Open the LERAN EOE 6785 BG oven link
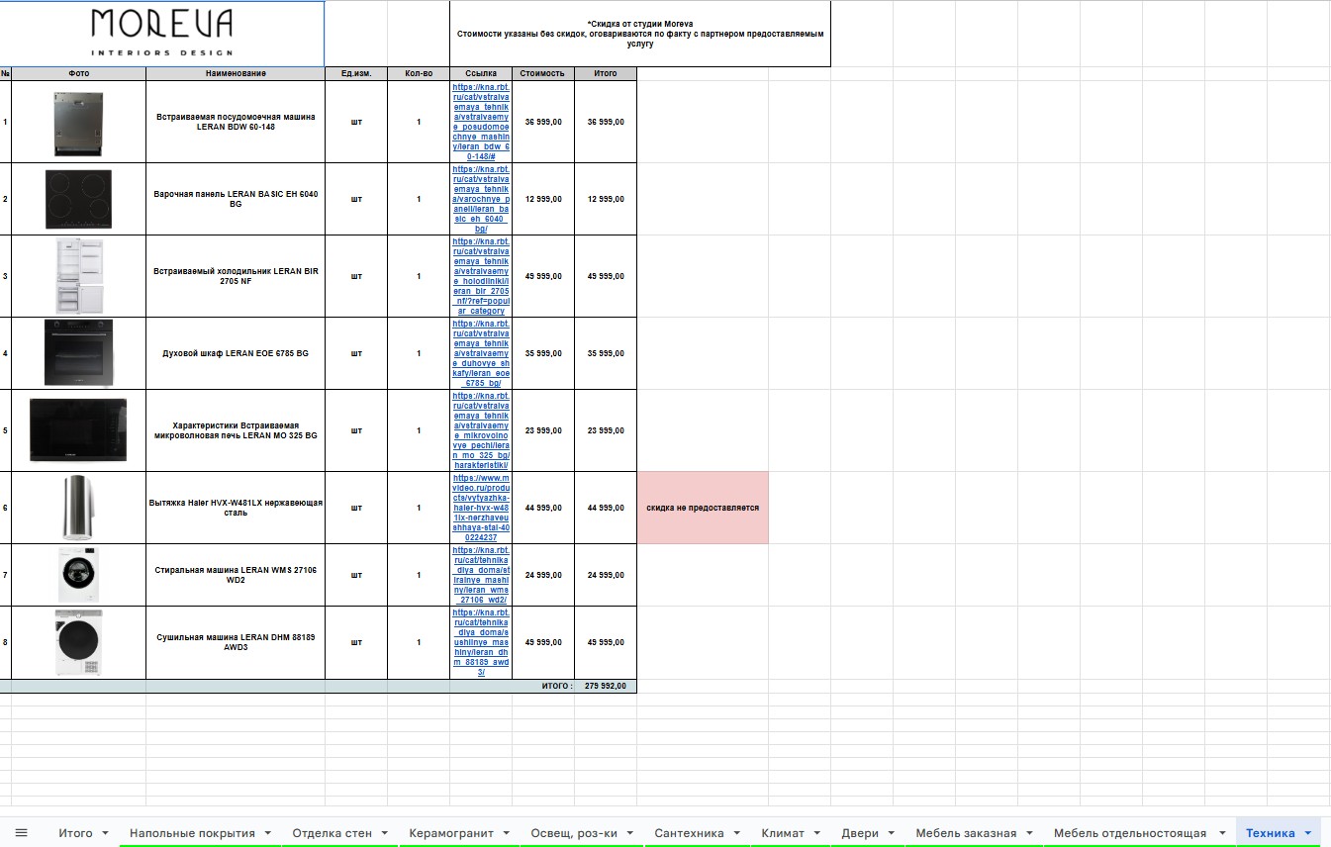 [481, 353]
